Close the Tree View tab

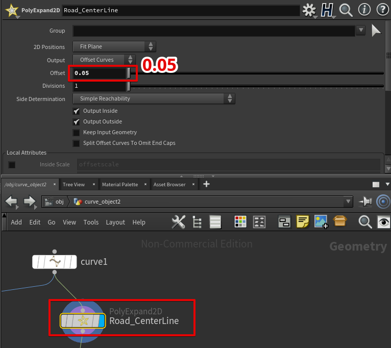tap(94, 184)
